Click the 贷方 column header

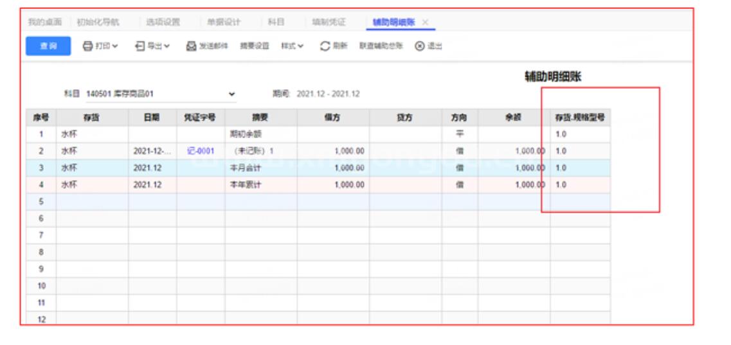(x=406, y=118)
